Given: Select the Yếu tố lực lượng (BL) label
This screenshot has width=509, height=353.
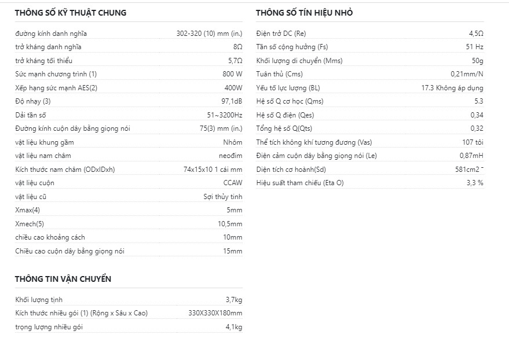Looking at the screenshot, I should tap(288, 88).
